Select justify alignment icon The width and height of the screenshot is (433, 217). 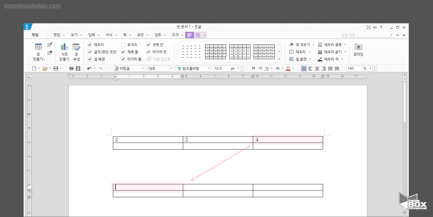[x=304, y=68]
